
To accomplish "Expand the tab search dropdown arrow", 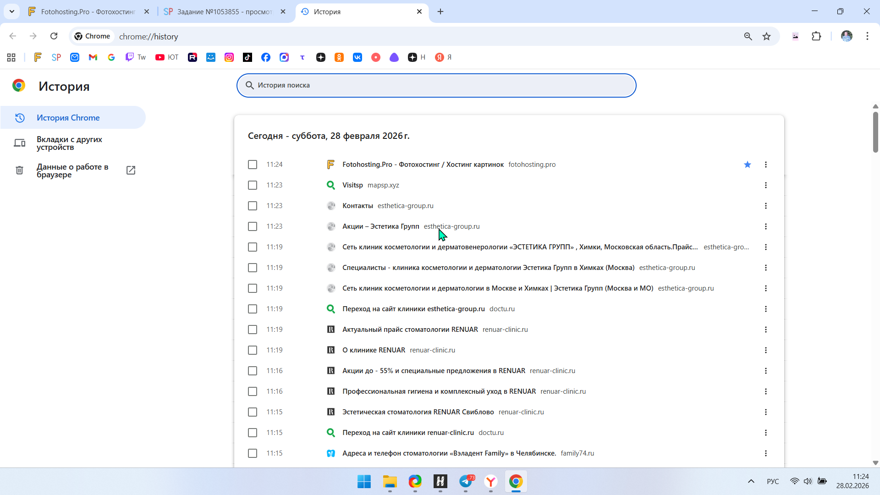I will 12,11.
